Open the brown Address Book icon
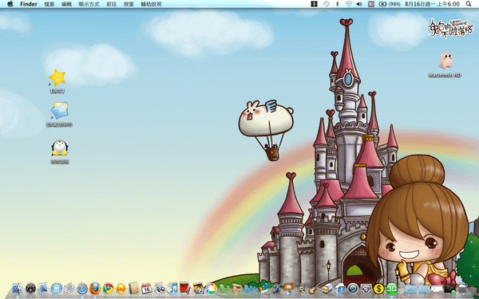Viewport: 479px width, 299px height. [134, 288]
